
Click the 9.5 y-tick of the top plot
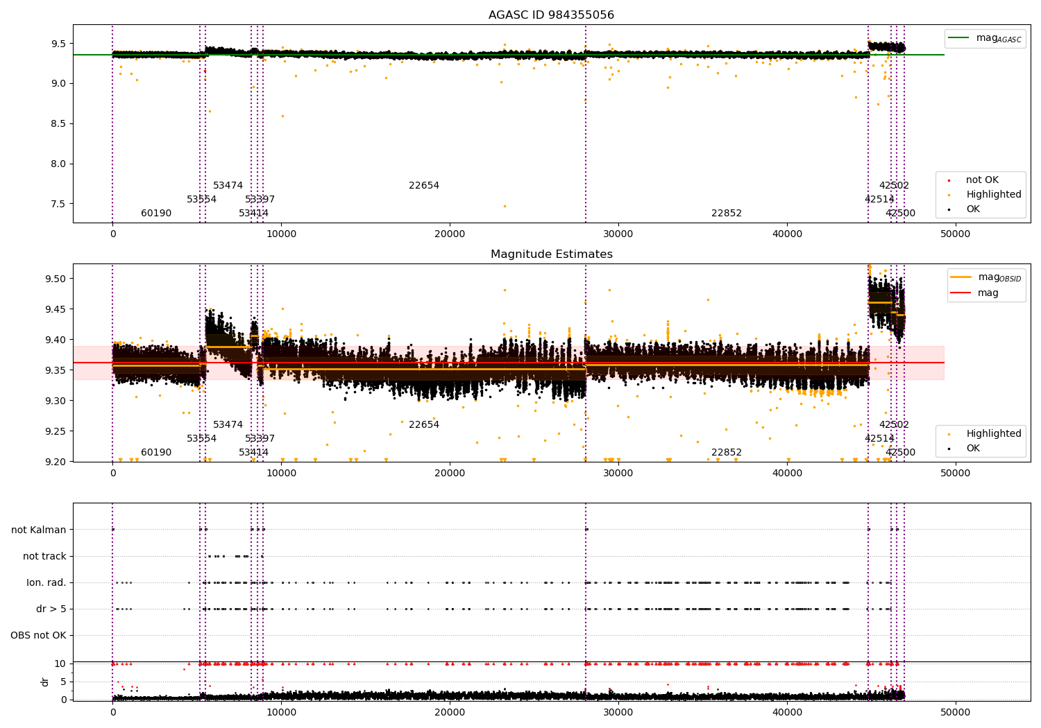tap(58, 44)
